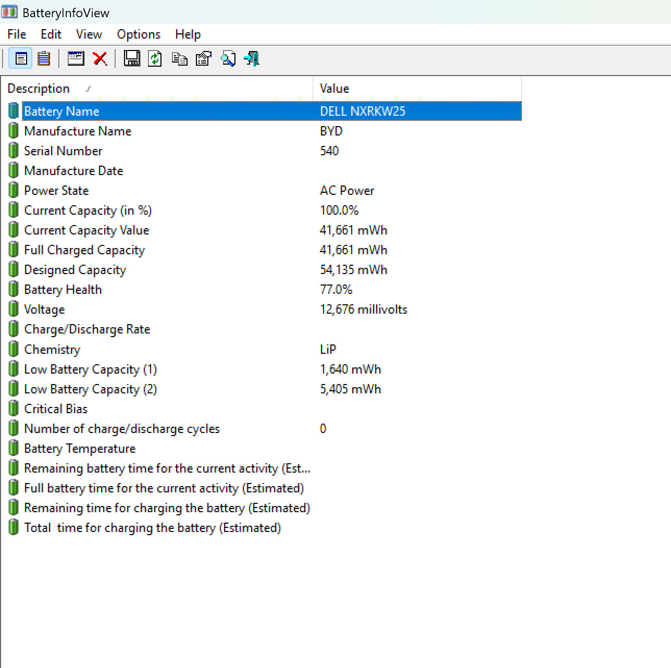Click the Value column header
Image resolution: width=671 pixels, height=668 pixels.
tap(417, 89)
